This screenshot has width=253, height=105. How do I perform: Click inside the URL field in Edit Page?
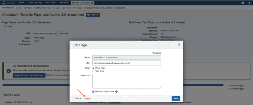coord(127,63)
